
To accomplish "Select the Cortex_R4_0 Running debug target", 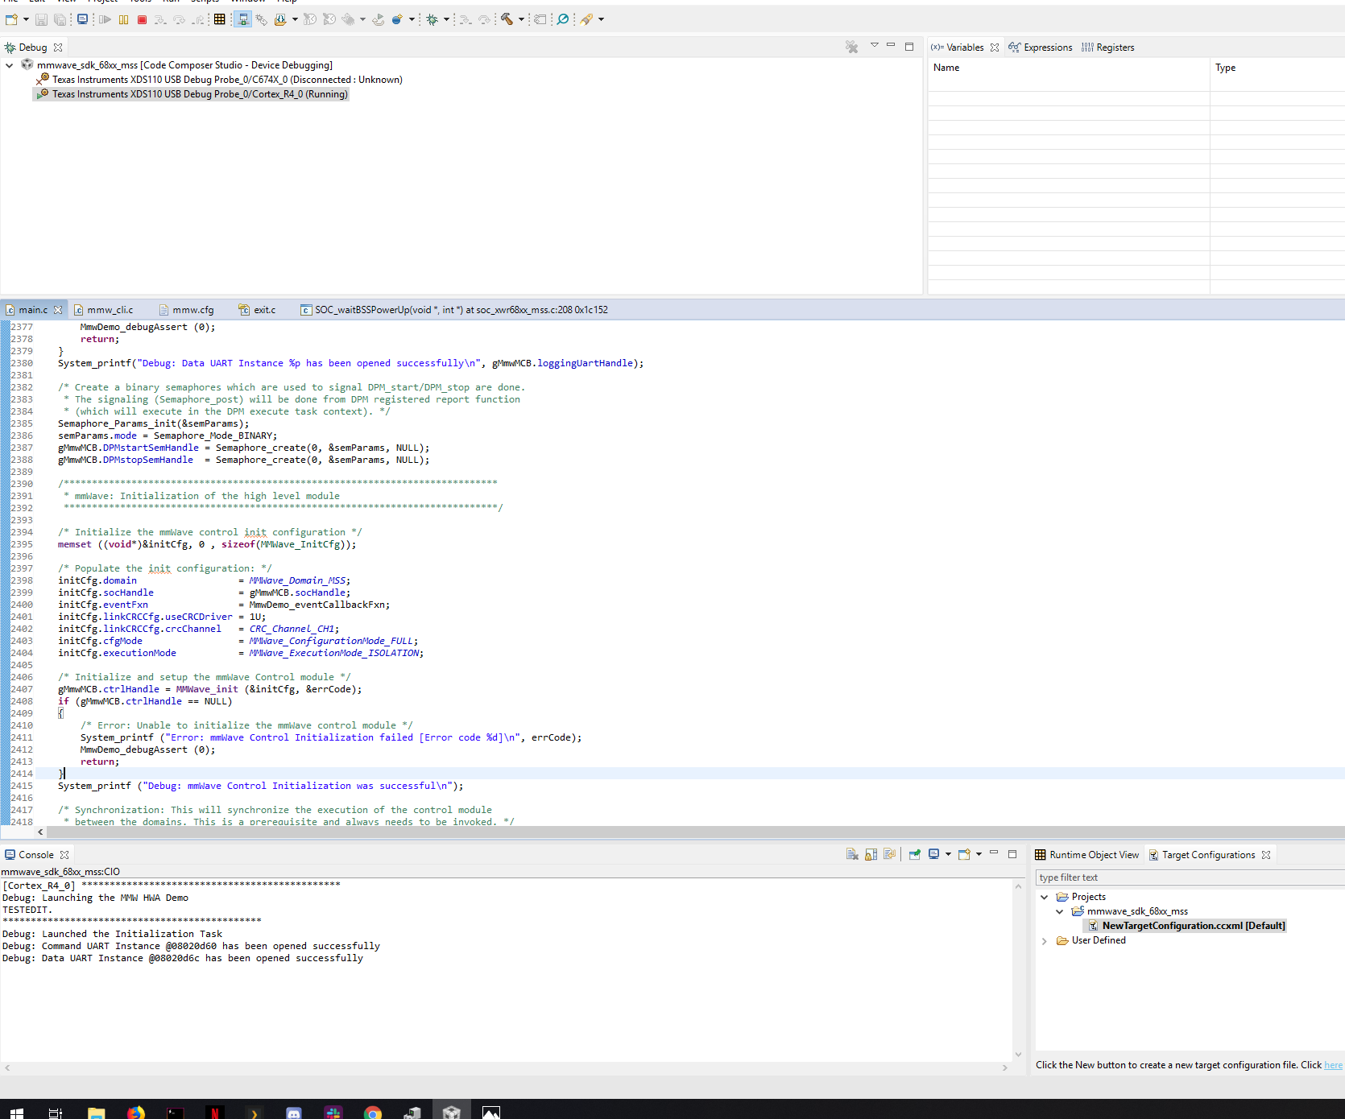I will tap(200, 94).
